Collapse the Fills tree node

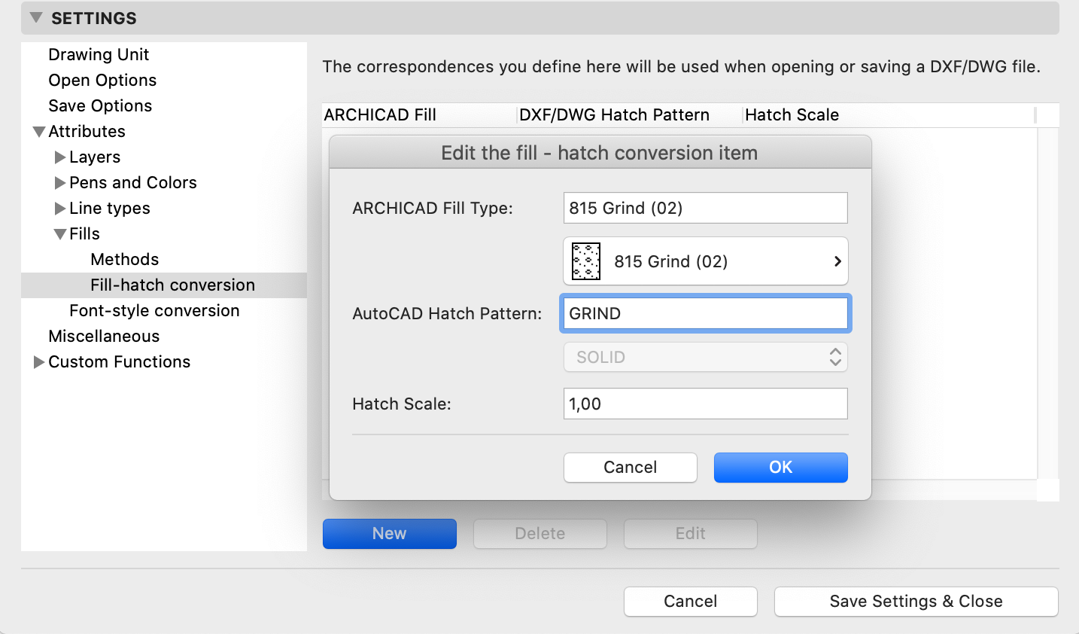coord(60,234)
